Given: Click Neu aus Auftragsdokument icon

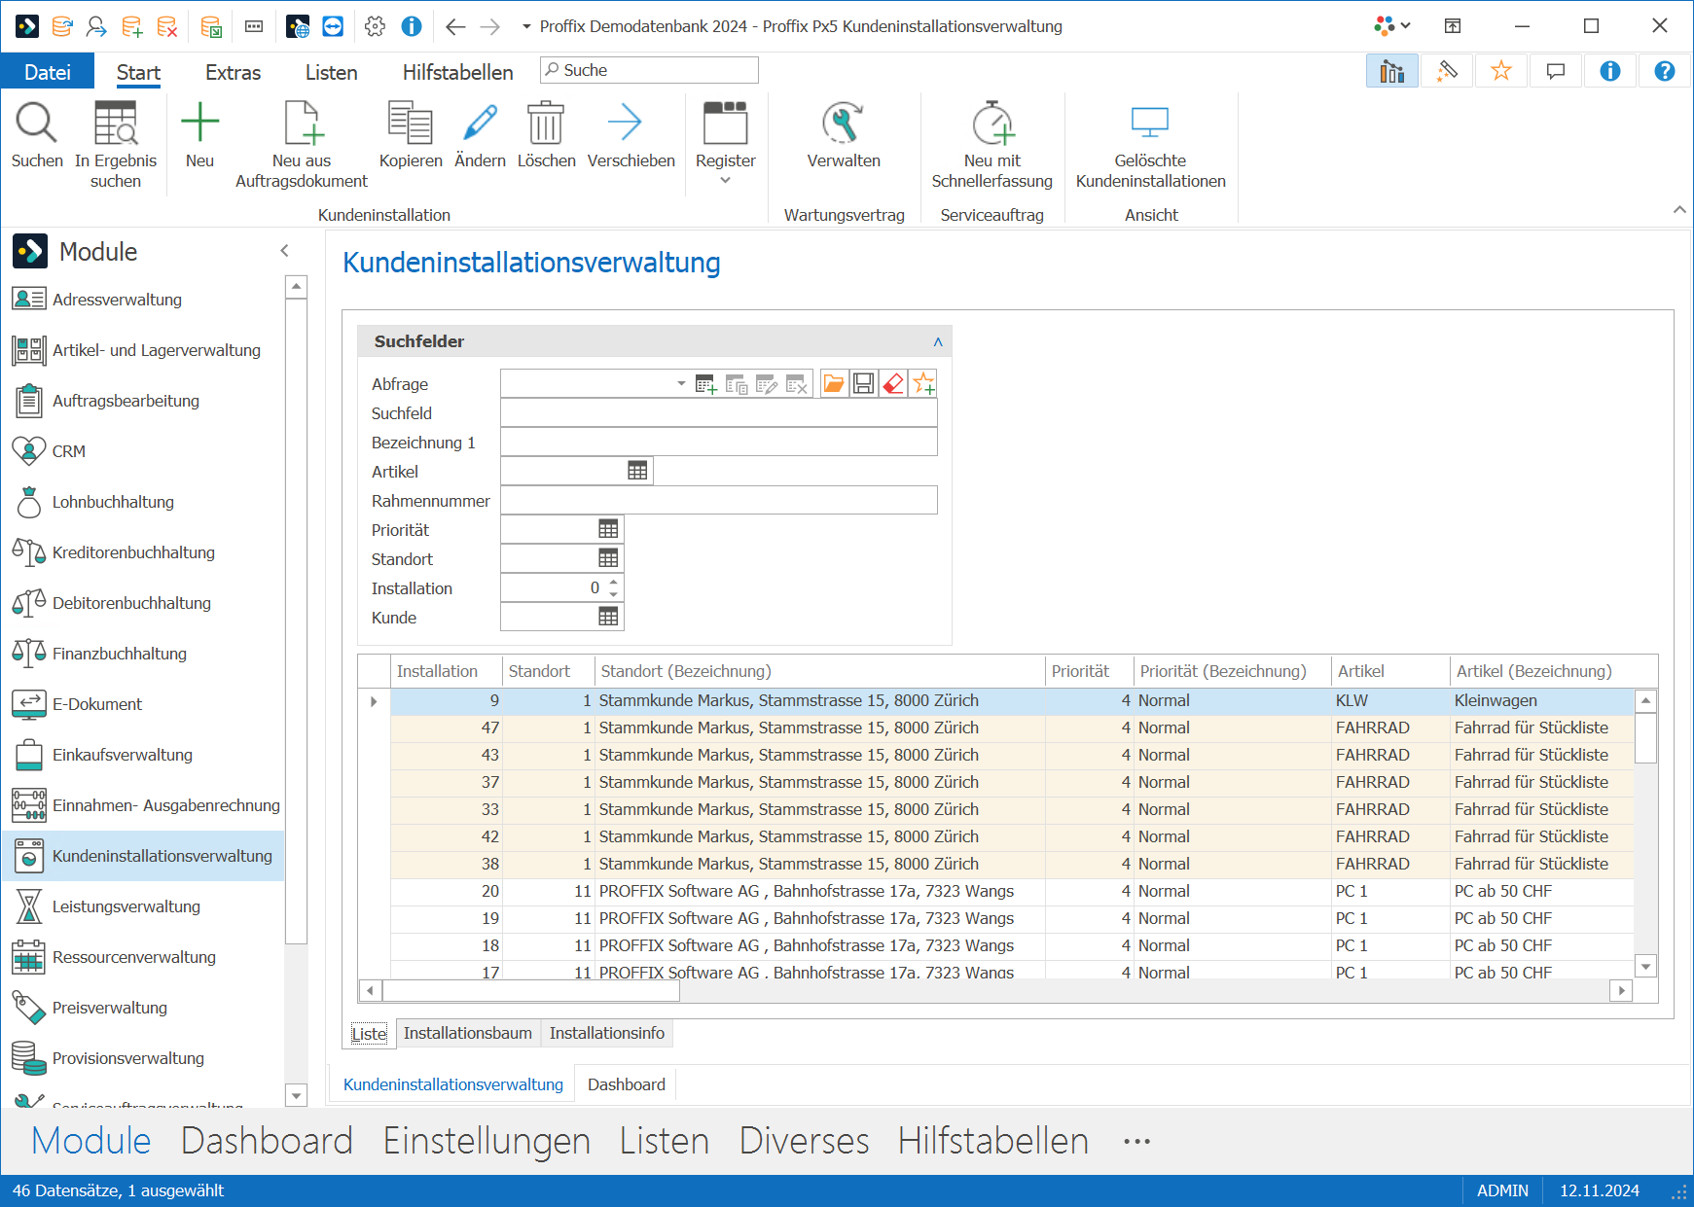Looking at the screenshot, I should (x=303, y=123).
